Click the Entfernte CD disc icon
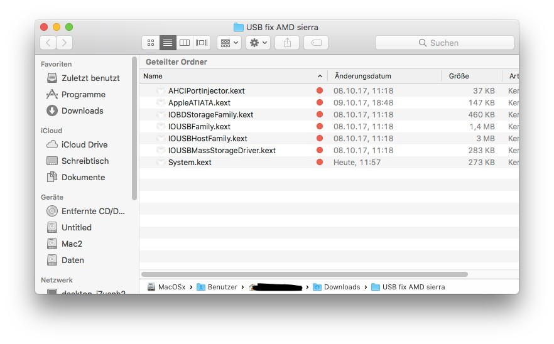This screenshot has height=344, width=554. coord(52,211)
